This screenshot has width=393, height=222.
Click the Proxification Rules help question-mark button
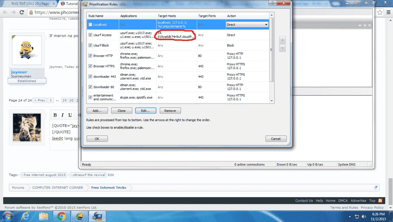pos(273,3)
